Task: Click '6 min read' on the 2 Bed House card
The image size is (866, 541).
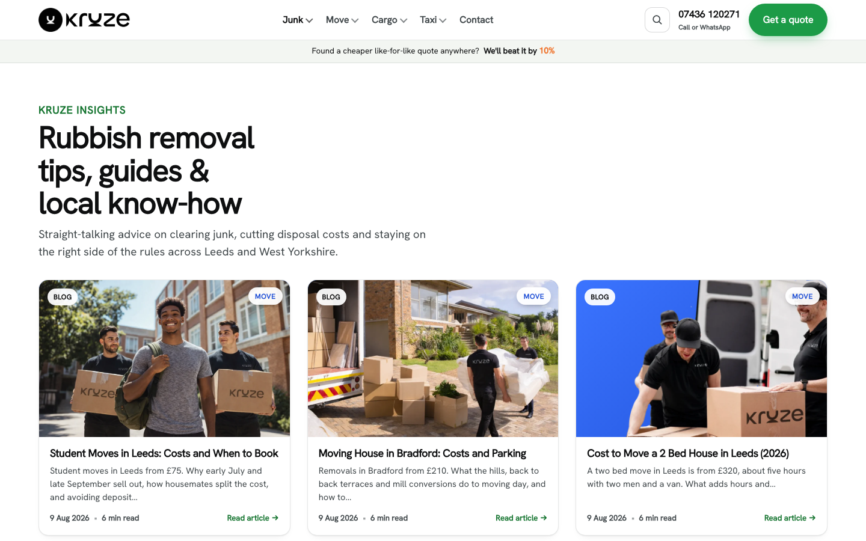Action: pyautogui.click(x=657, y=518)
